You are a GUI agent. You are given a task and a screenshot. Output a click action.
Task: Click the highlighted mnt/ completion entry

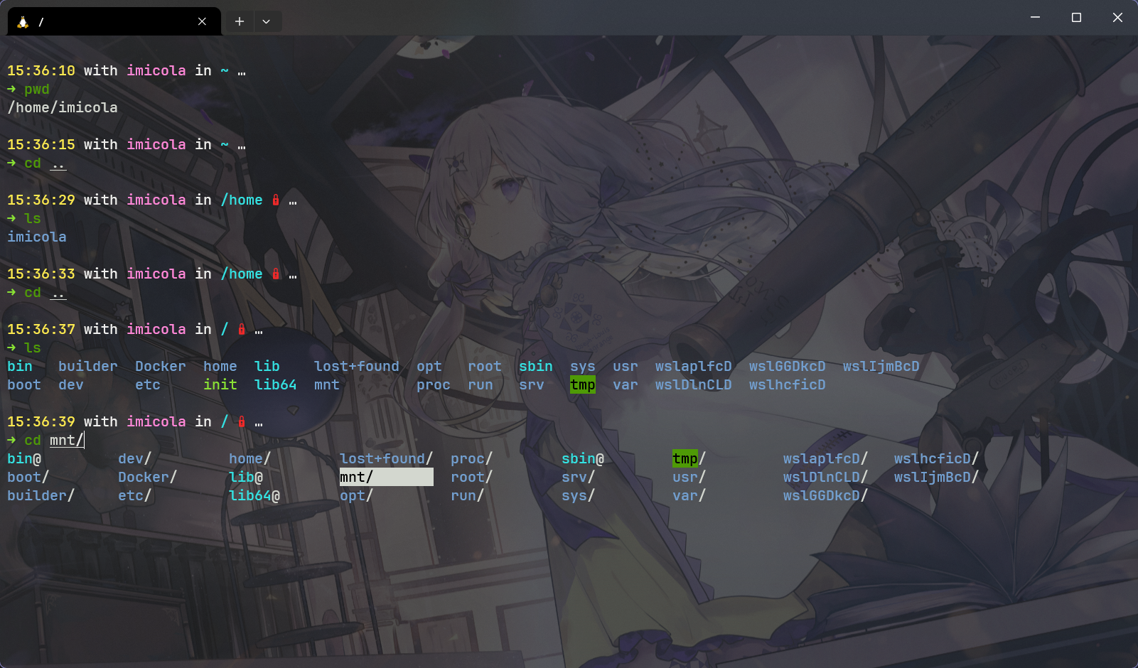point(385,477)
